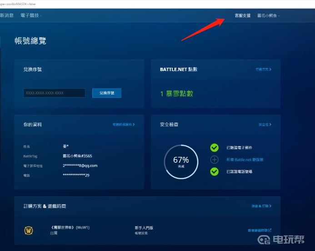Screen dimensions: 315x251
Task: Click the green check beside 已認證電話號碼
Action: click(215, 171)
